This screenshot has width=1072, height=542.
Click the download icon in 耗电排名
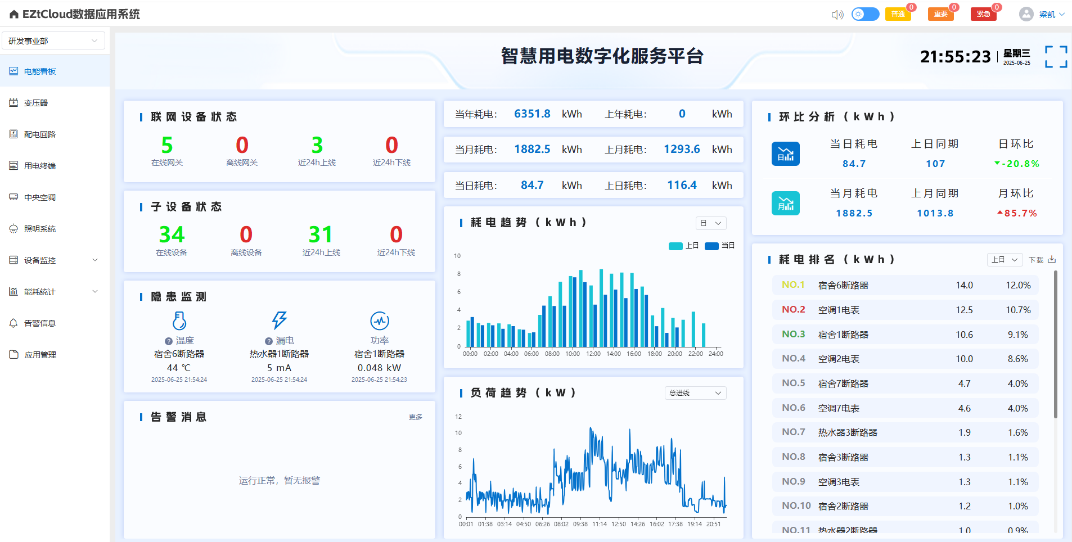coord(1052,260)
